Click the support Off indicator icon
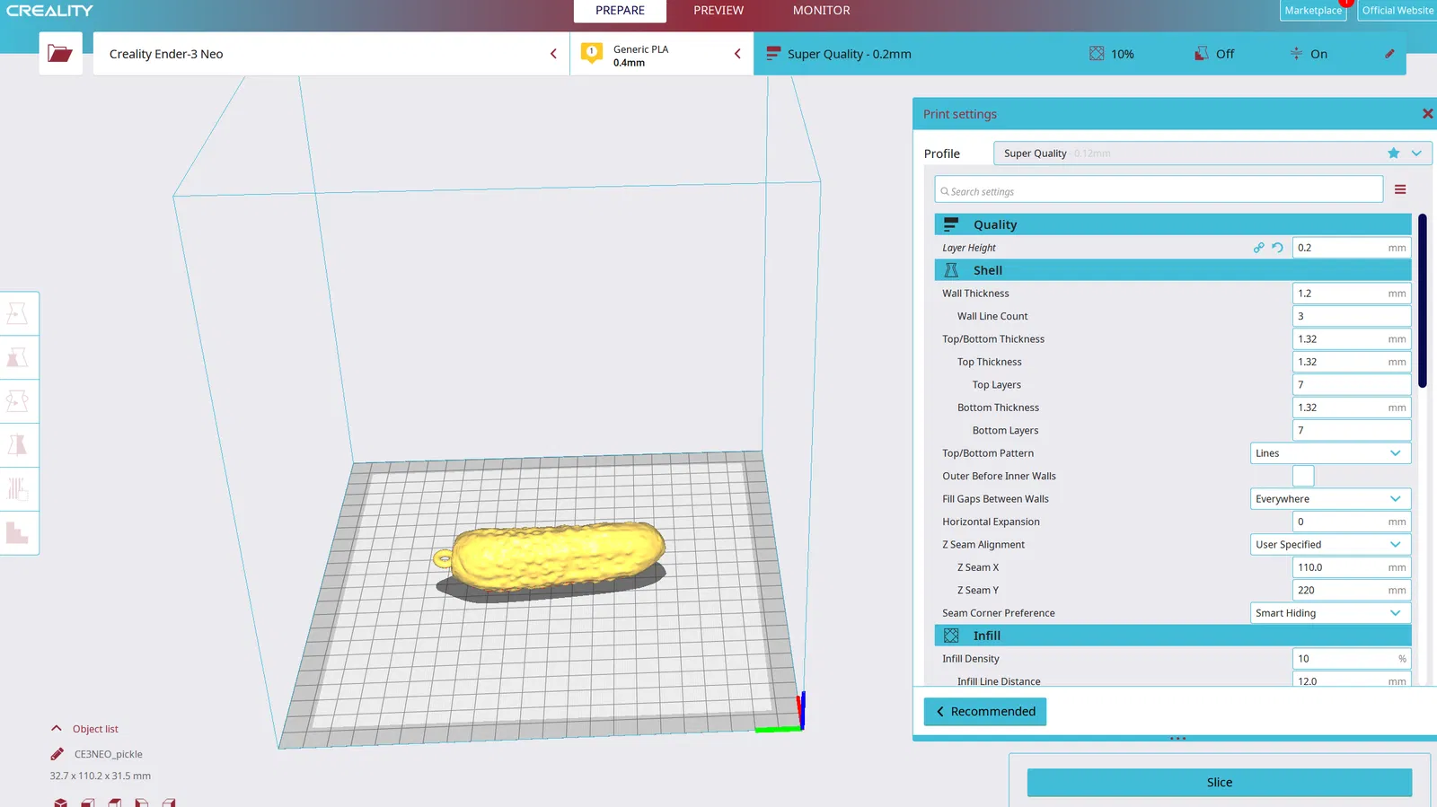Image resolution: width=1437 pixels, height=807 pixels. pyautogui.click(x=1201, y=54)
